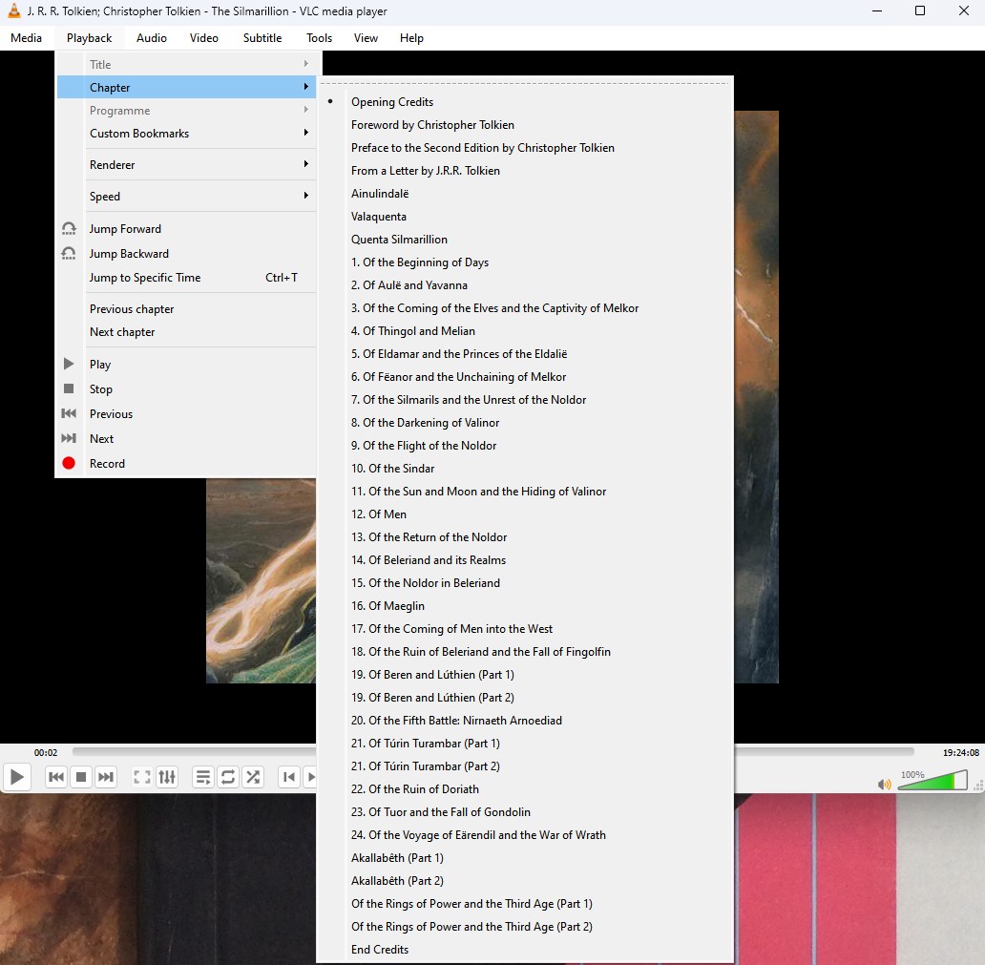Toggle random shuffle playback
The width and height of the screenshot is (985, 965).
click(253, 777)
